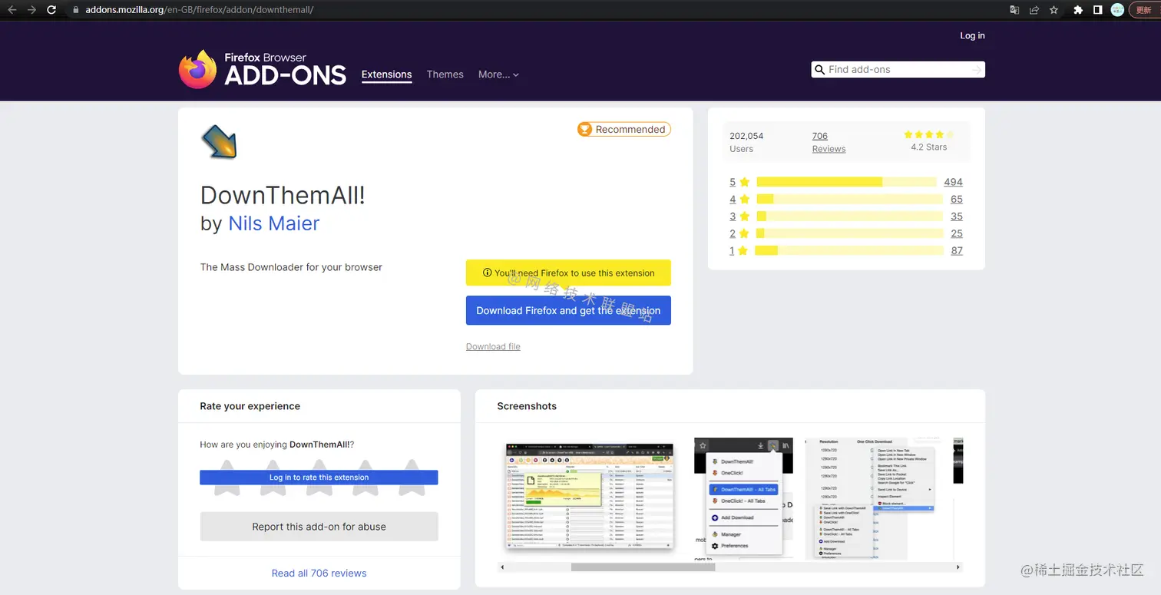This screenshot has width=1161, height=595.
Task: Click the 5-star rating bar
Action: point(846,182)
